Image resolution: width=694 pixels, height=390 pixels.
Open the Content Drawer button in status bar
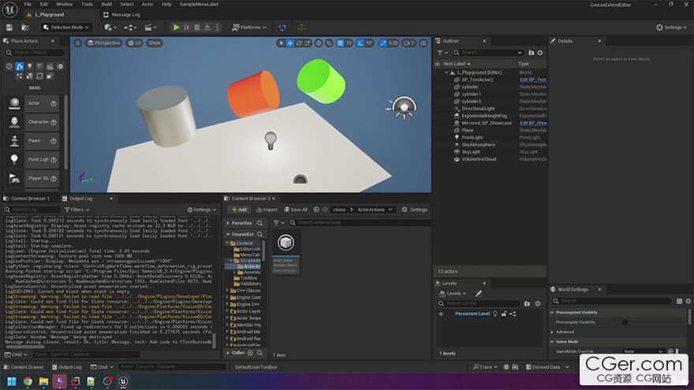coord(24,367)
